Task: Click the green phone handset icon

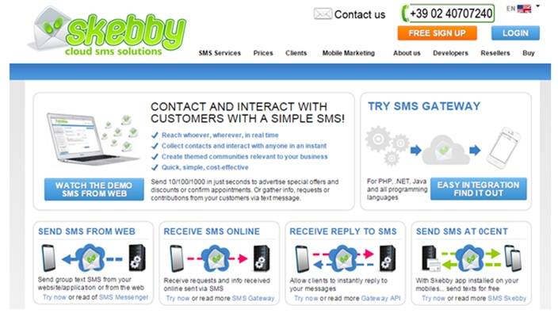Action: [404, 13]
